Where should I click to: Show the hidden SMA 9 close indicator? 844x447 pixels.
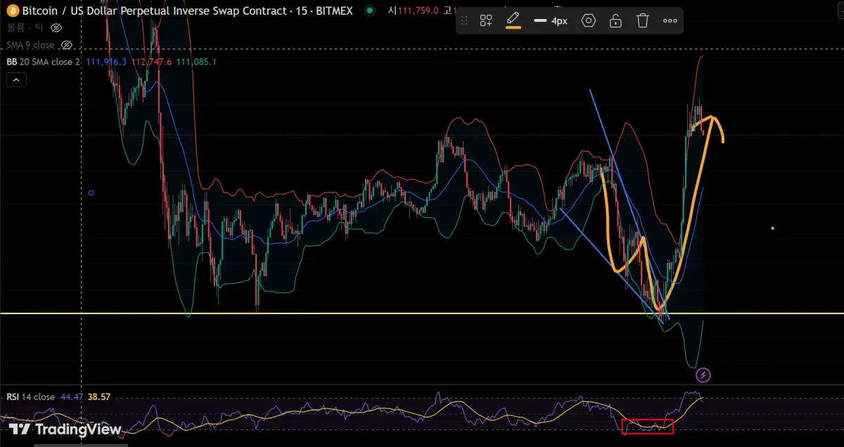[67, 45]
